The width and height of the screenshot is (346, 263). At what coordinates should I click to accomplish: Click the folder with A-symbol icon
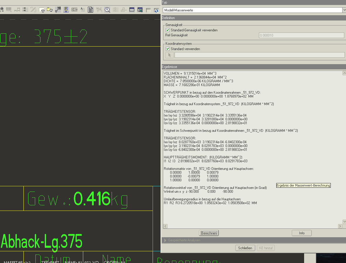(50, 9)
